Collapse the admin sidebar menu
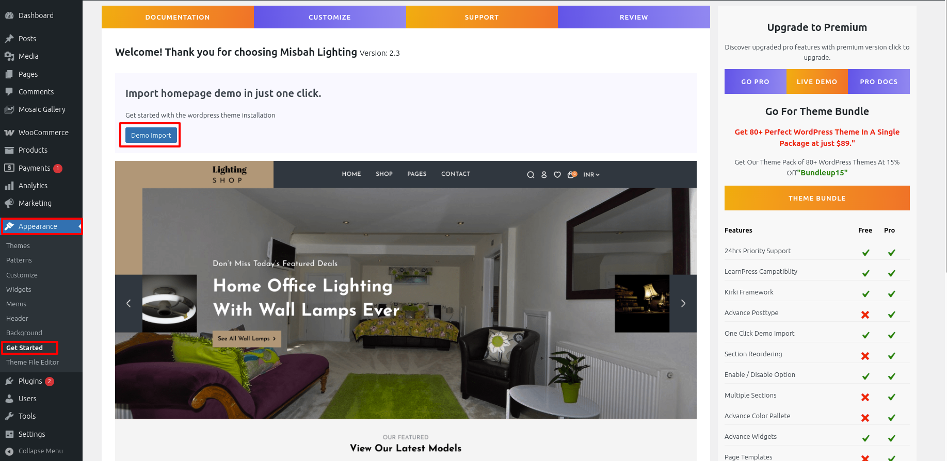This screenshot has width=947, height=461. pyautogui.click(x=35, y=451)
